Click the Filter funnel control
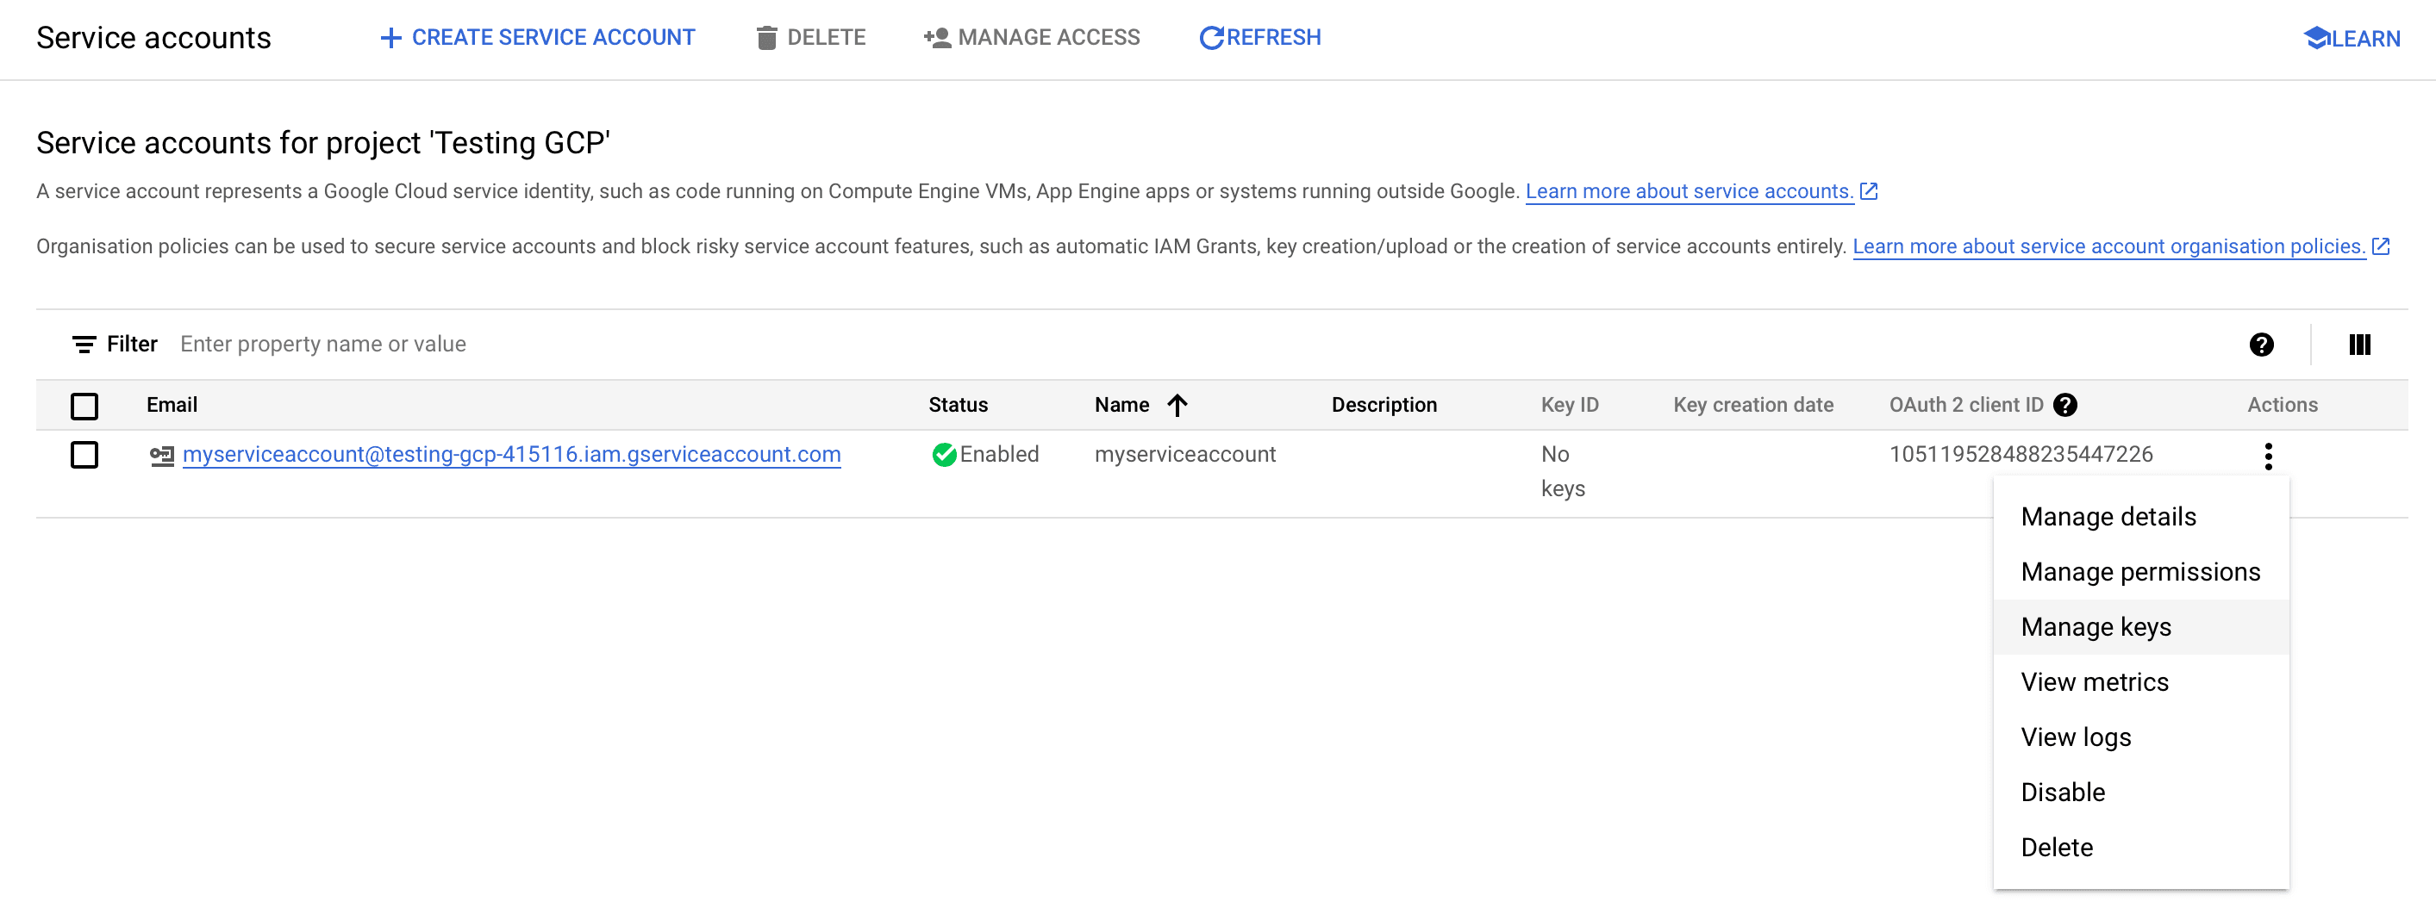 pos(84,344)
